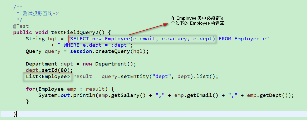
Task: Click the comment text "测试投影查询-2"
Action: pyautogui.click(x=41, y=14)
